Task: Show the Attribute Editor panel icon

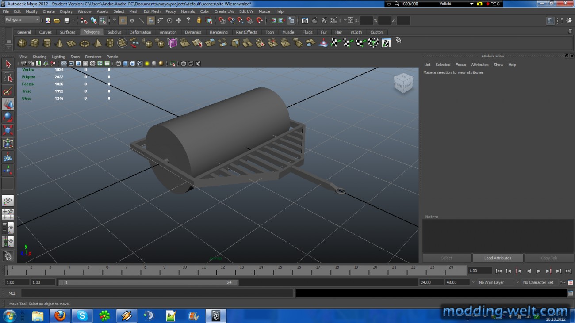Action: point(550,20)
